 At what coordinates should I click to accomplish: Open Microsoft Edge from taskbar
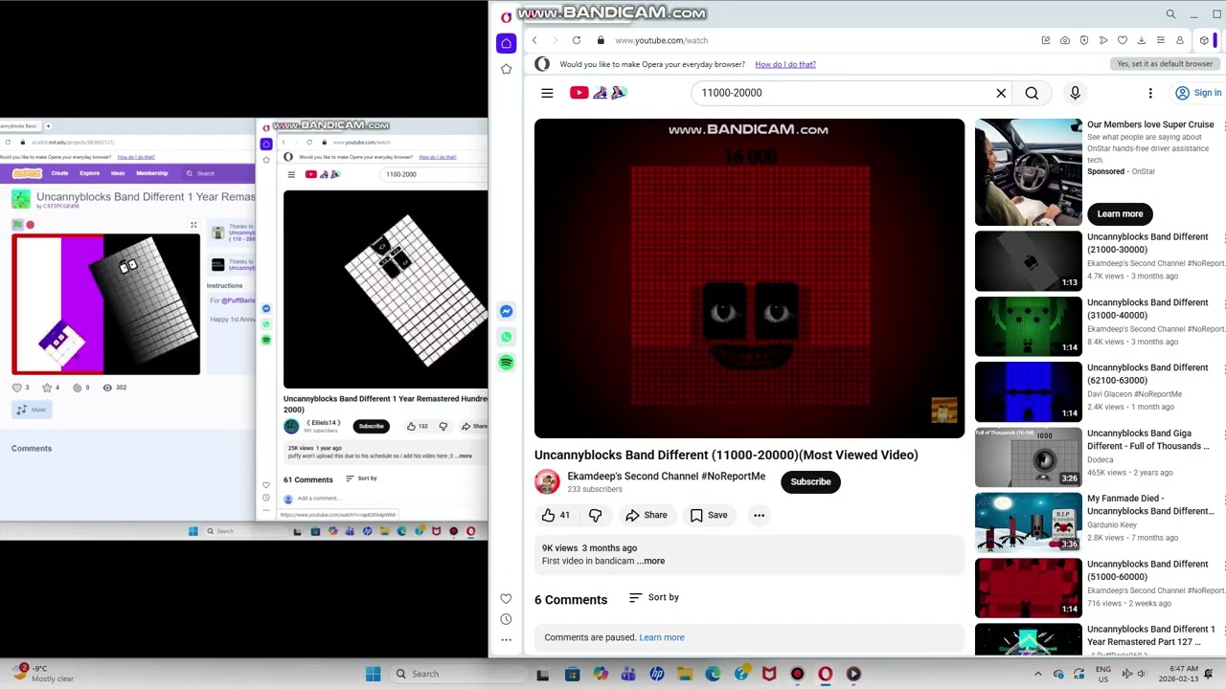tap(713, 674)
